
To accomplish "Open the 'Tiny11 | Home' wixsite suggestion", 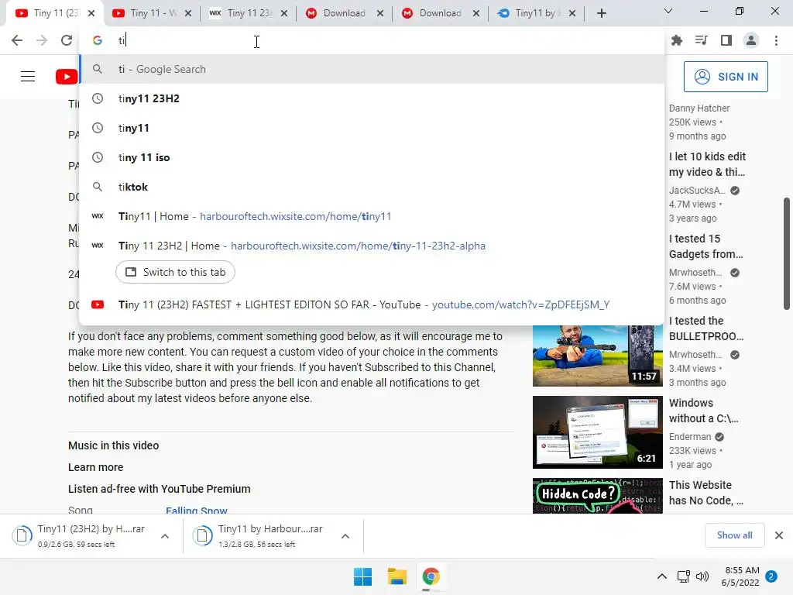I will [372, 216].
